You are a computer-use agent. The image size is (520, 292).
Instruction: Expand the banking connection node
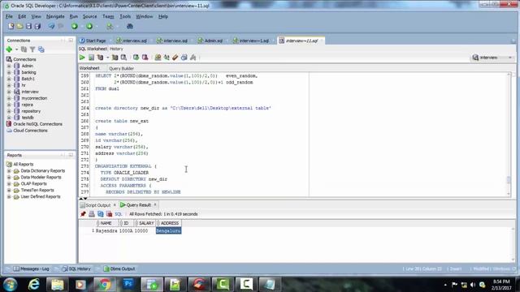tap(9, 72)
